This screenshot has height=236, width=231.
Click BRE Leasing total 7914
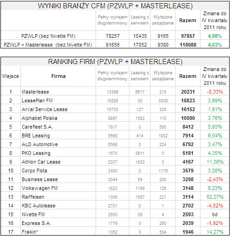(x=188, y=136)
